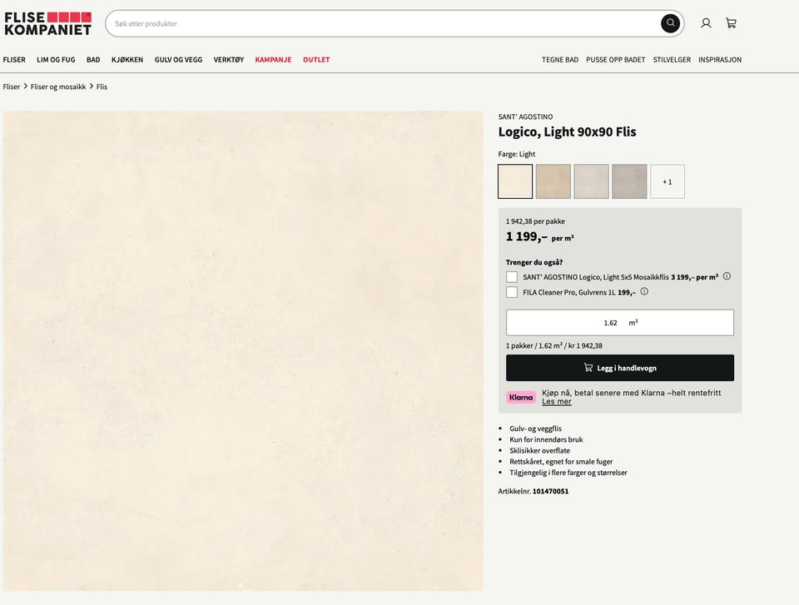Open the STILVELGER link
799x605 pixels.
point(672,60)
